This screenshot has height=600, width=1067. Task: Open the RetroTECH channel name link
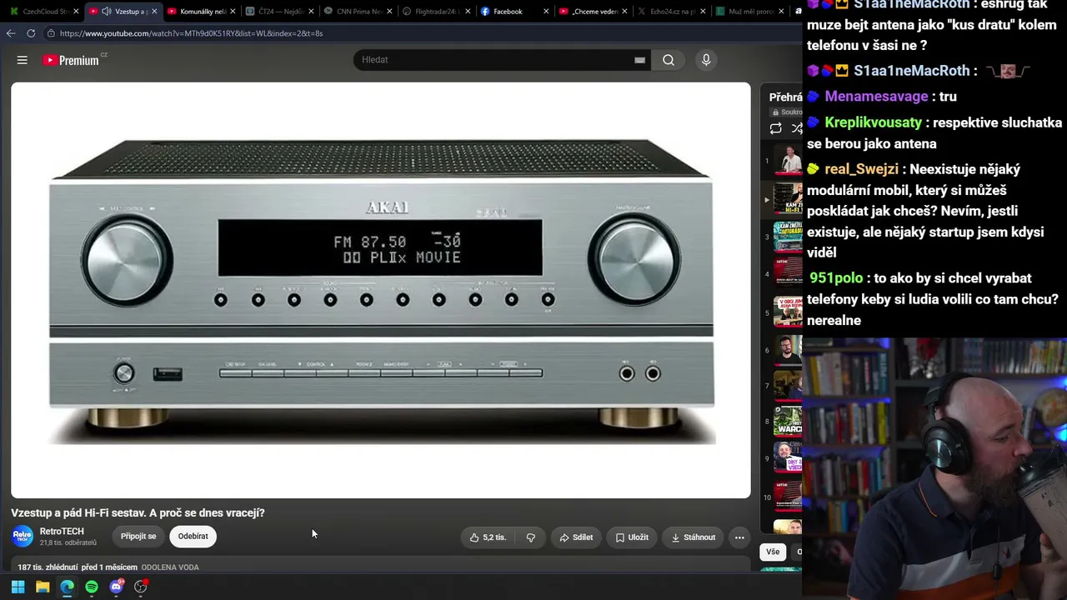pos(62,531)
